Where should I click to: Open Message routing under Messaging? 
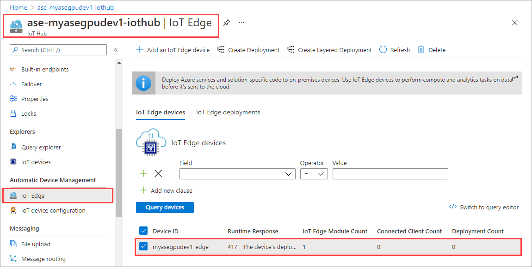point(44,259)
